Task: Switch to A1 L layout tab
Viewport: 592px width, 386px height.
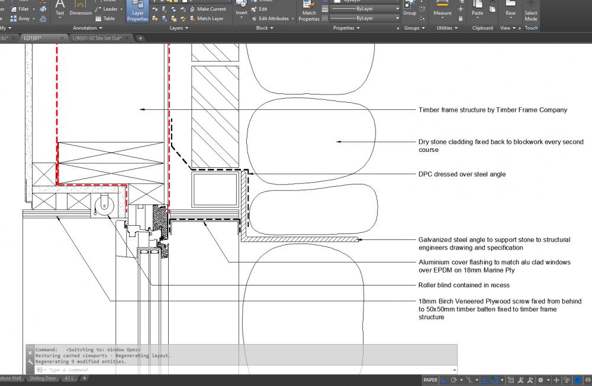Action: 69,378
